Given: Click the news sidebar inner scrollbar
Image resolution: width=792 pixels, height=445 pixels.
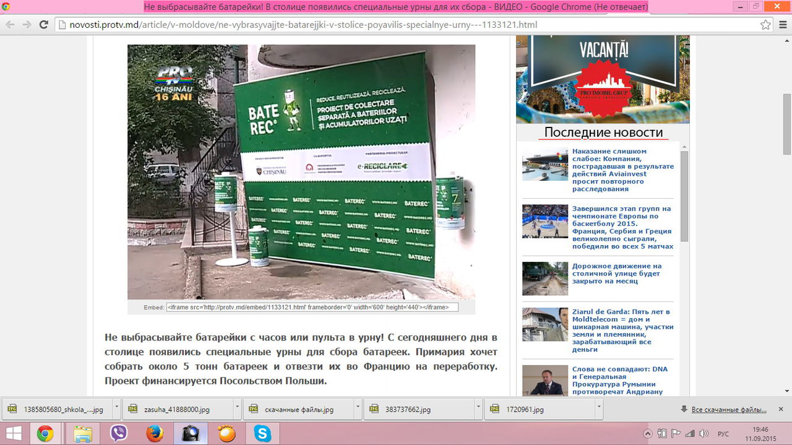Looking at the screenshot, I should tap(684, 196).
